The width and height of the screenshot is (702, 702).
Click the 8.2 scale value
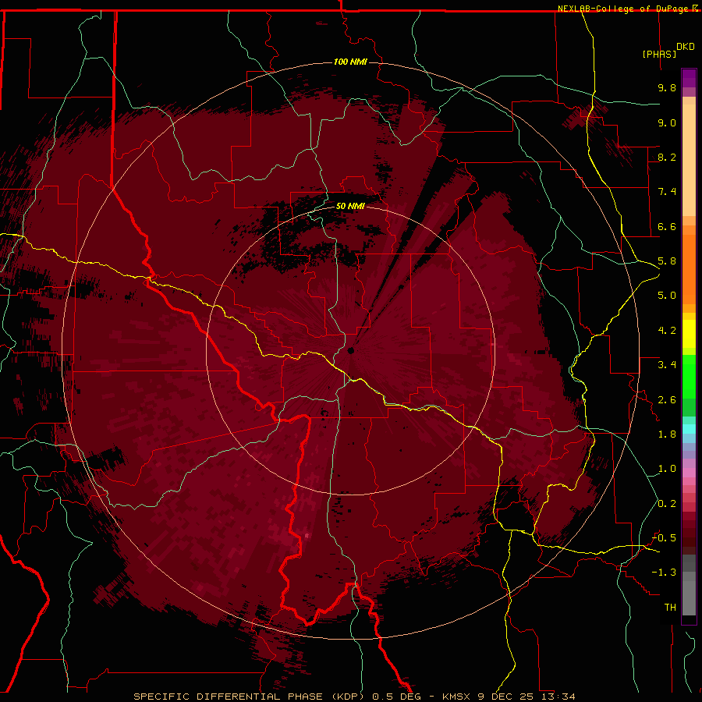[x=667, y=157]
